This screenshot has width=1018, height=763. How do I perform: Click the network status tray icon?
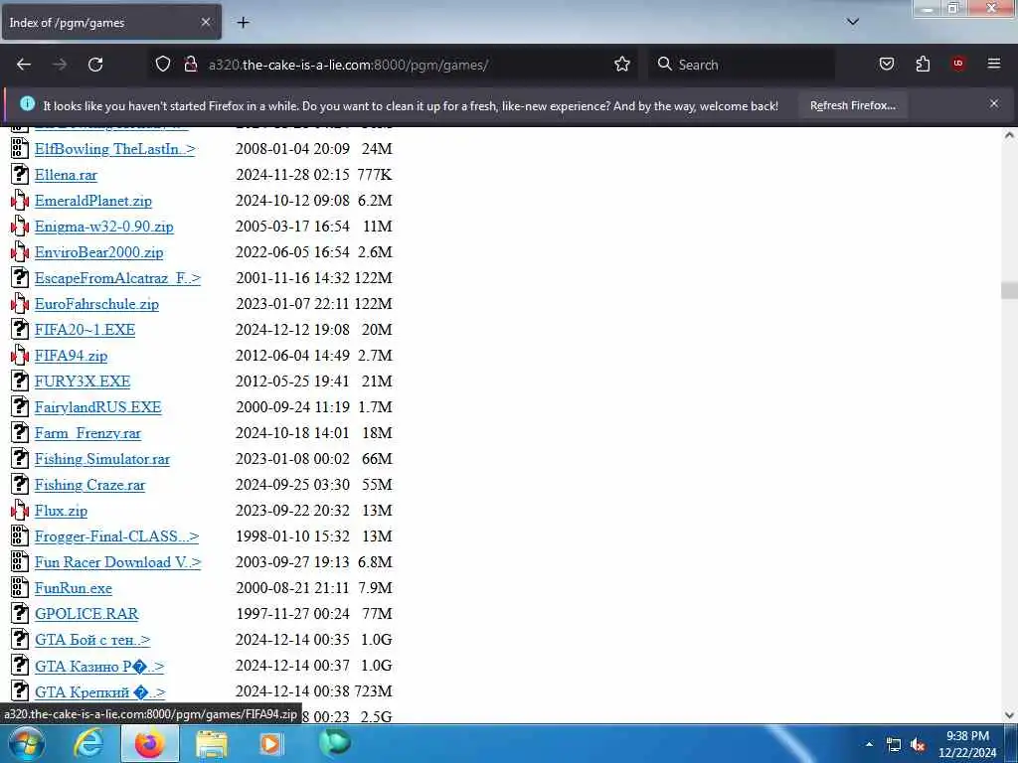[x=894, y=745]
